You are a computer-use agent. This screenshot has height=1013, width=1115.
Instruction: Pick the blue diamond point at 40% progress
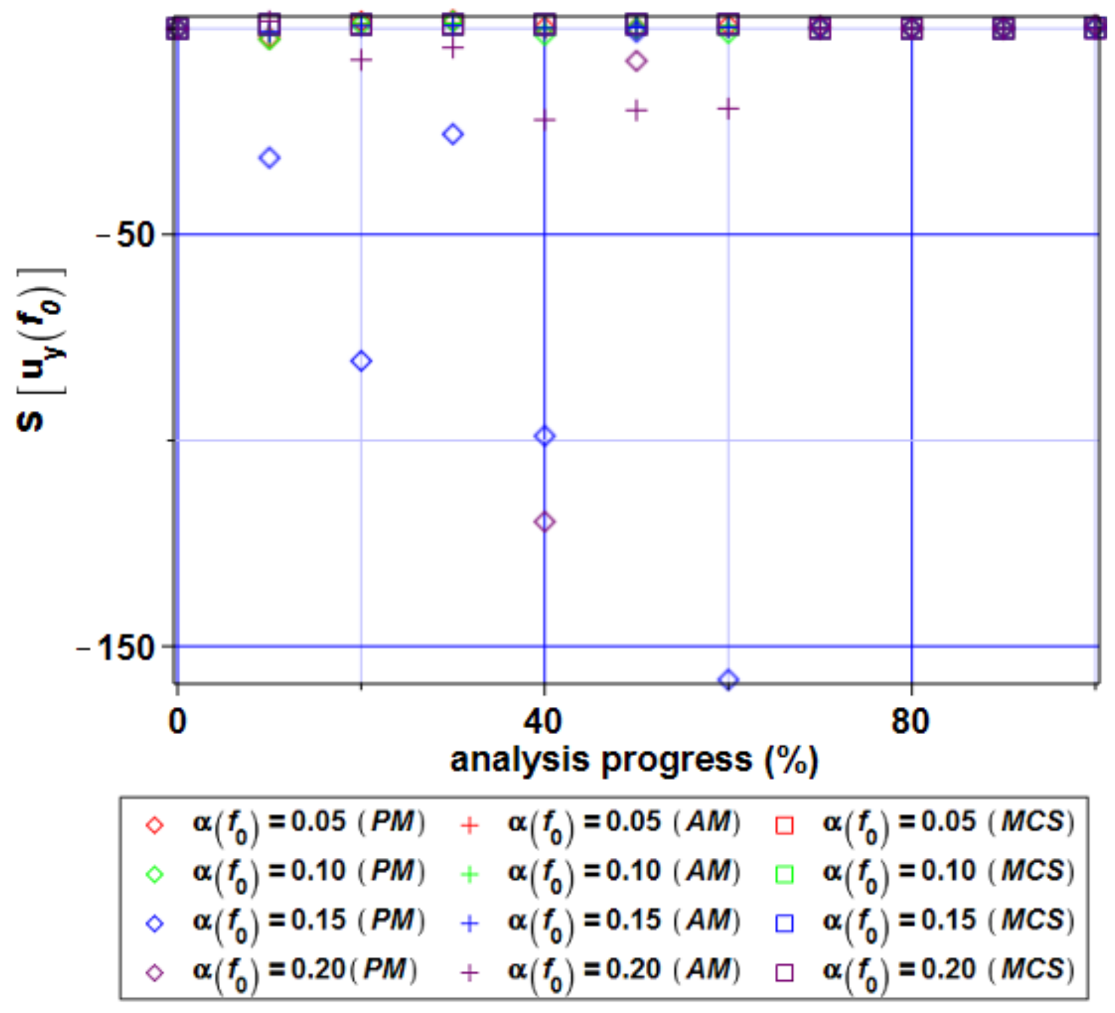(x=545, y=436)
